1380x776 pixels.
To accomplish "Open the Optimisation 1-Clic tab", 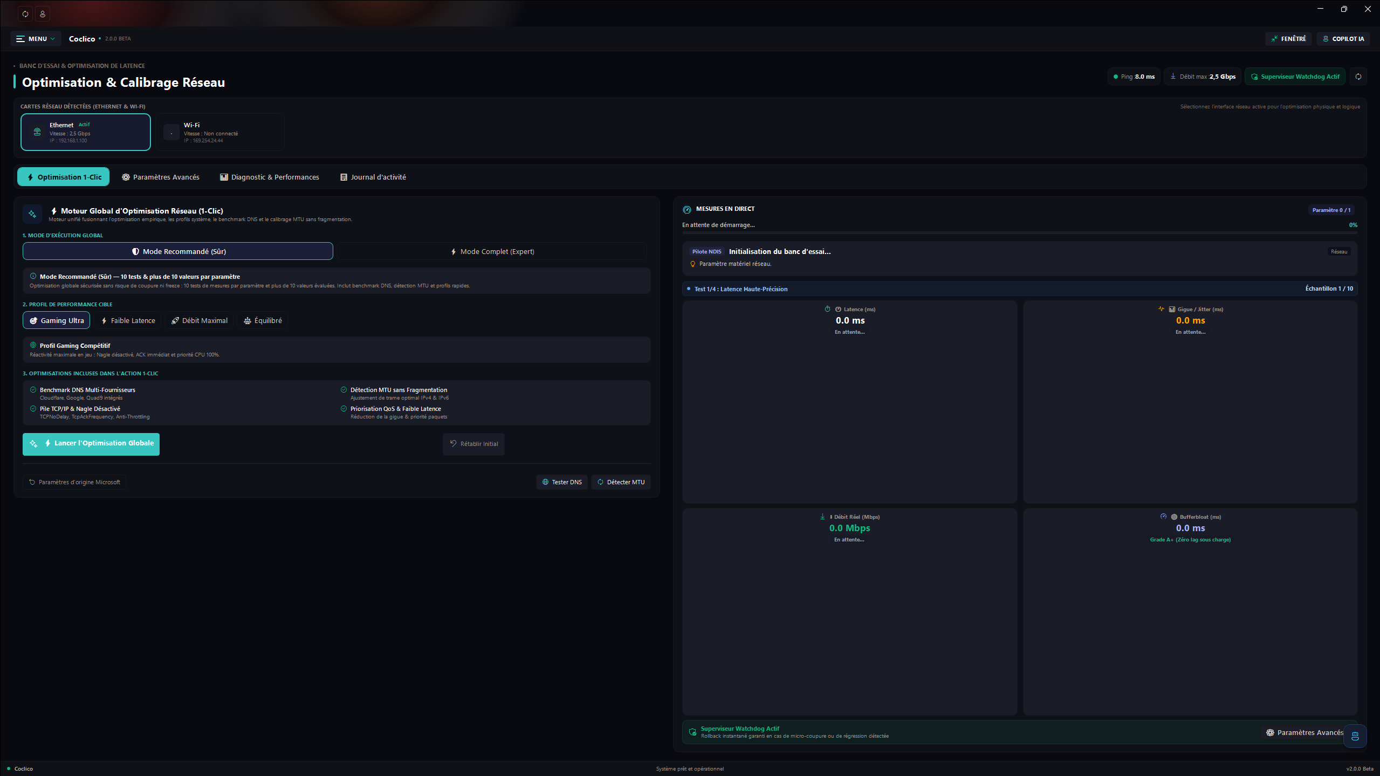I will pos(64,177).
